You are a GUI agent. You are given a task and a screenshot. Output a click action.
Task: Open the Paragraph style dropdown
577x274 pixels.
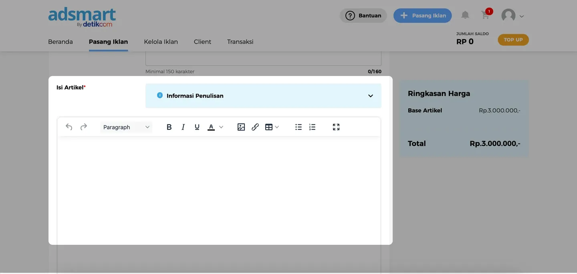(126, 127)
